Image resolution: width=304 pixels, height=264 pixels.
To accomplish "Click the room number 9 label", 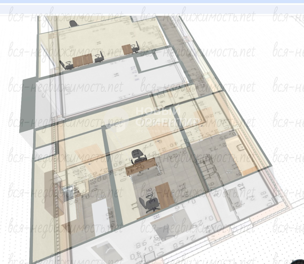I will click(162, 104).
